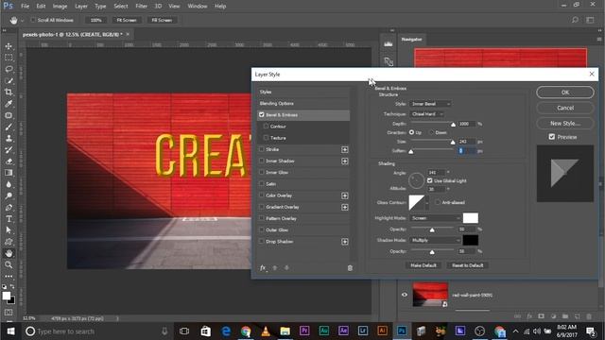Image resolution: width=605 pixels, height=340 pixels.
Task: Click the fx add style icon in Layer Style
Action: point(263,268)
